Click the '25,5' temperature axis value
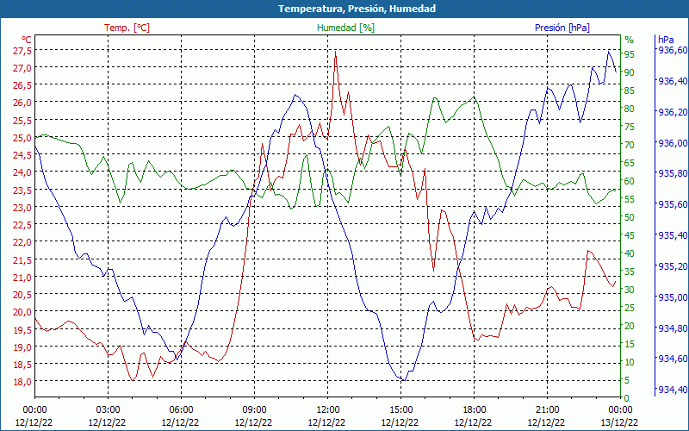Screen dimensions: 689x431 [22, 120]
